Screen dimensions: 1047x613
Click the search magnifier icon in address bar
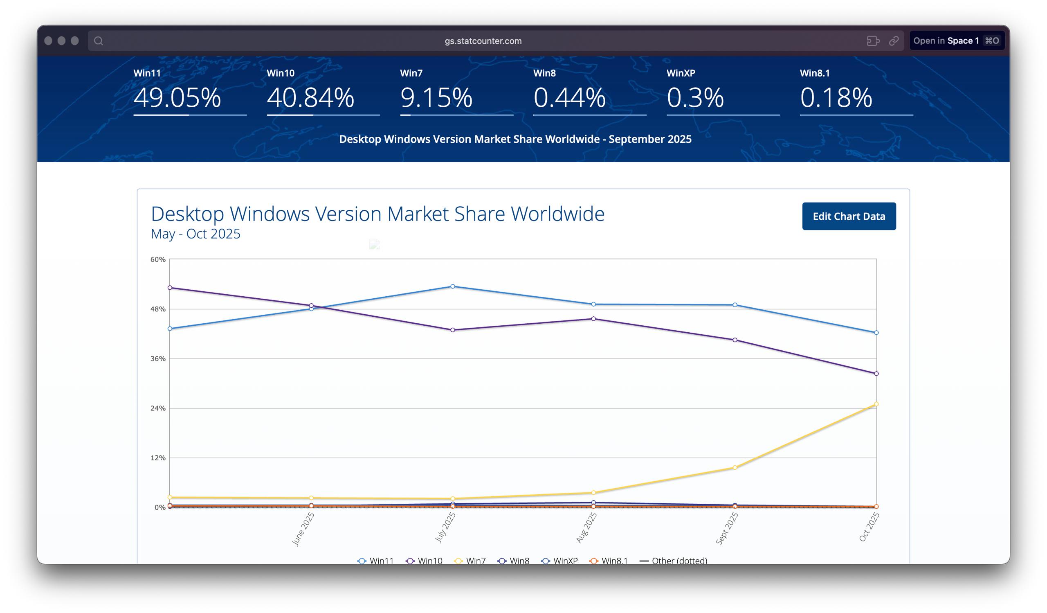[99, 41]
